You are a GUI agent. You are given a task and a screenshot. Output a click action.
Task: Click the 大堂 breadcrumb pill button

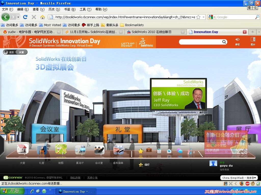[21, 52]
